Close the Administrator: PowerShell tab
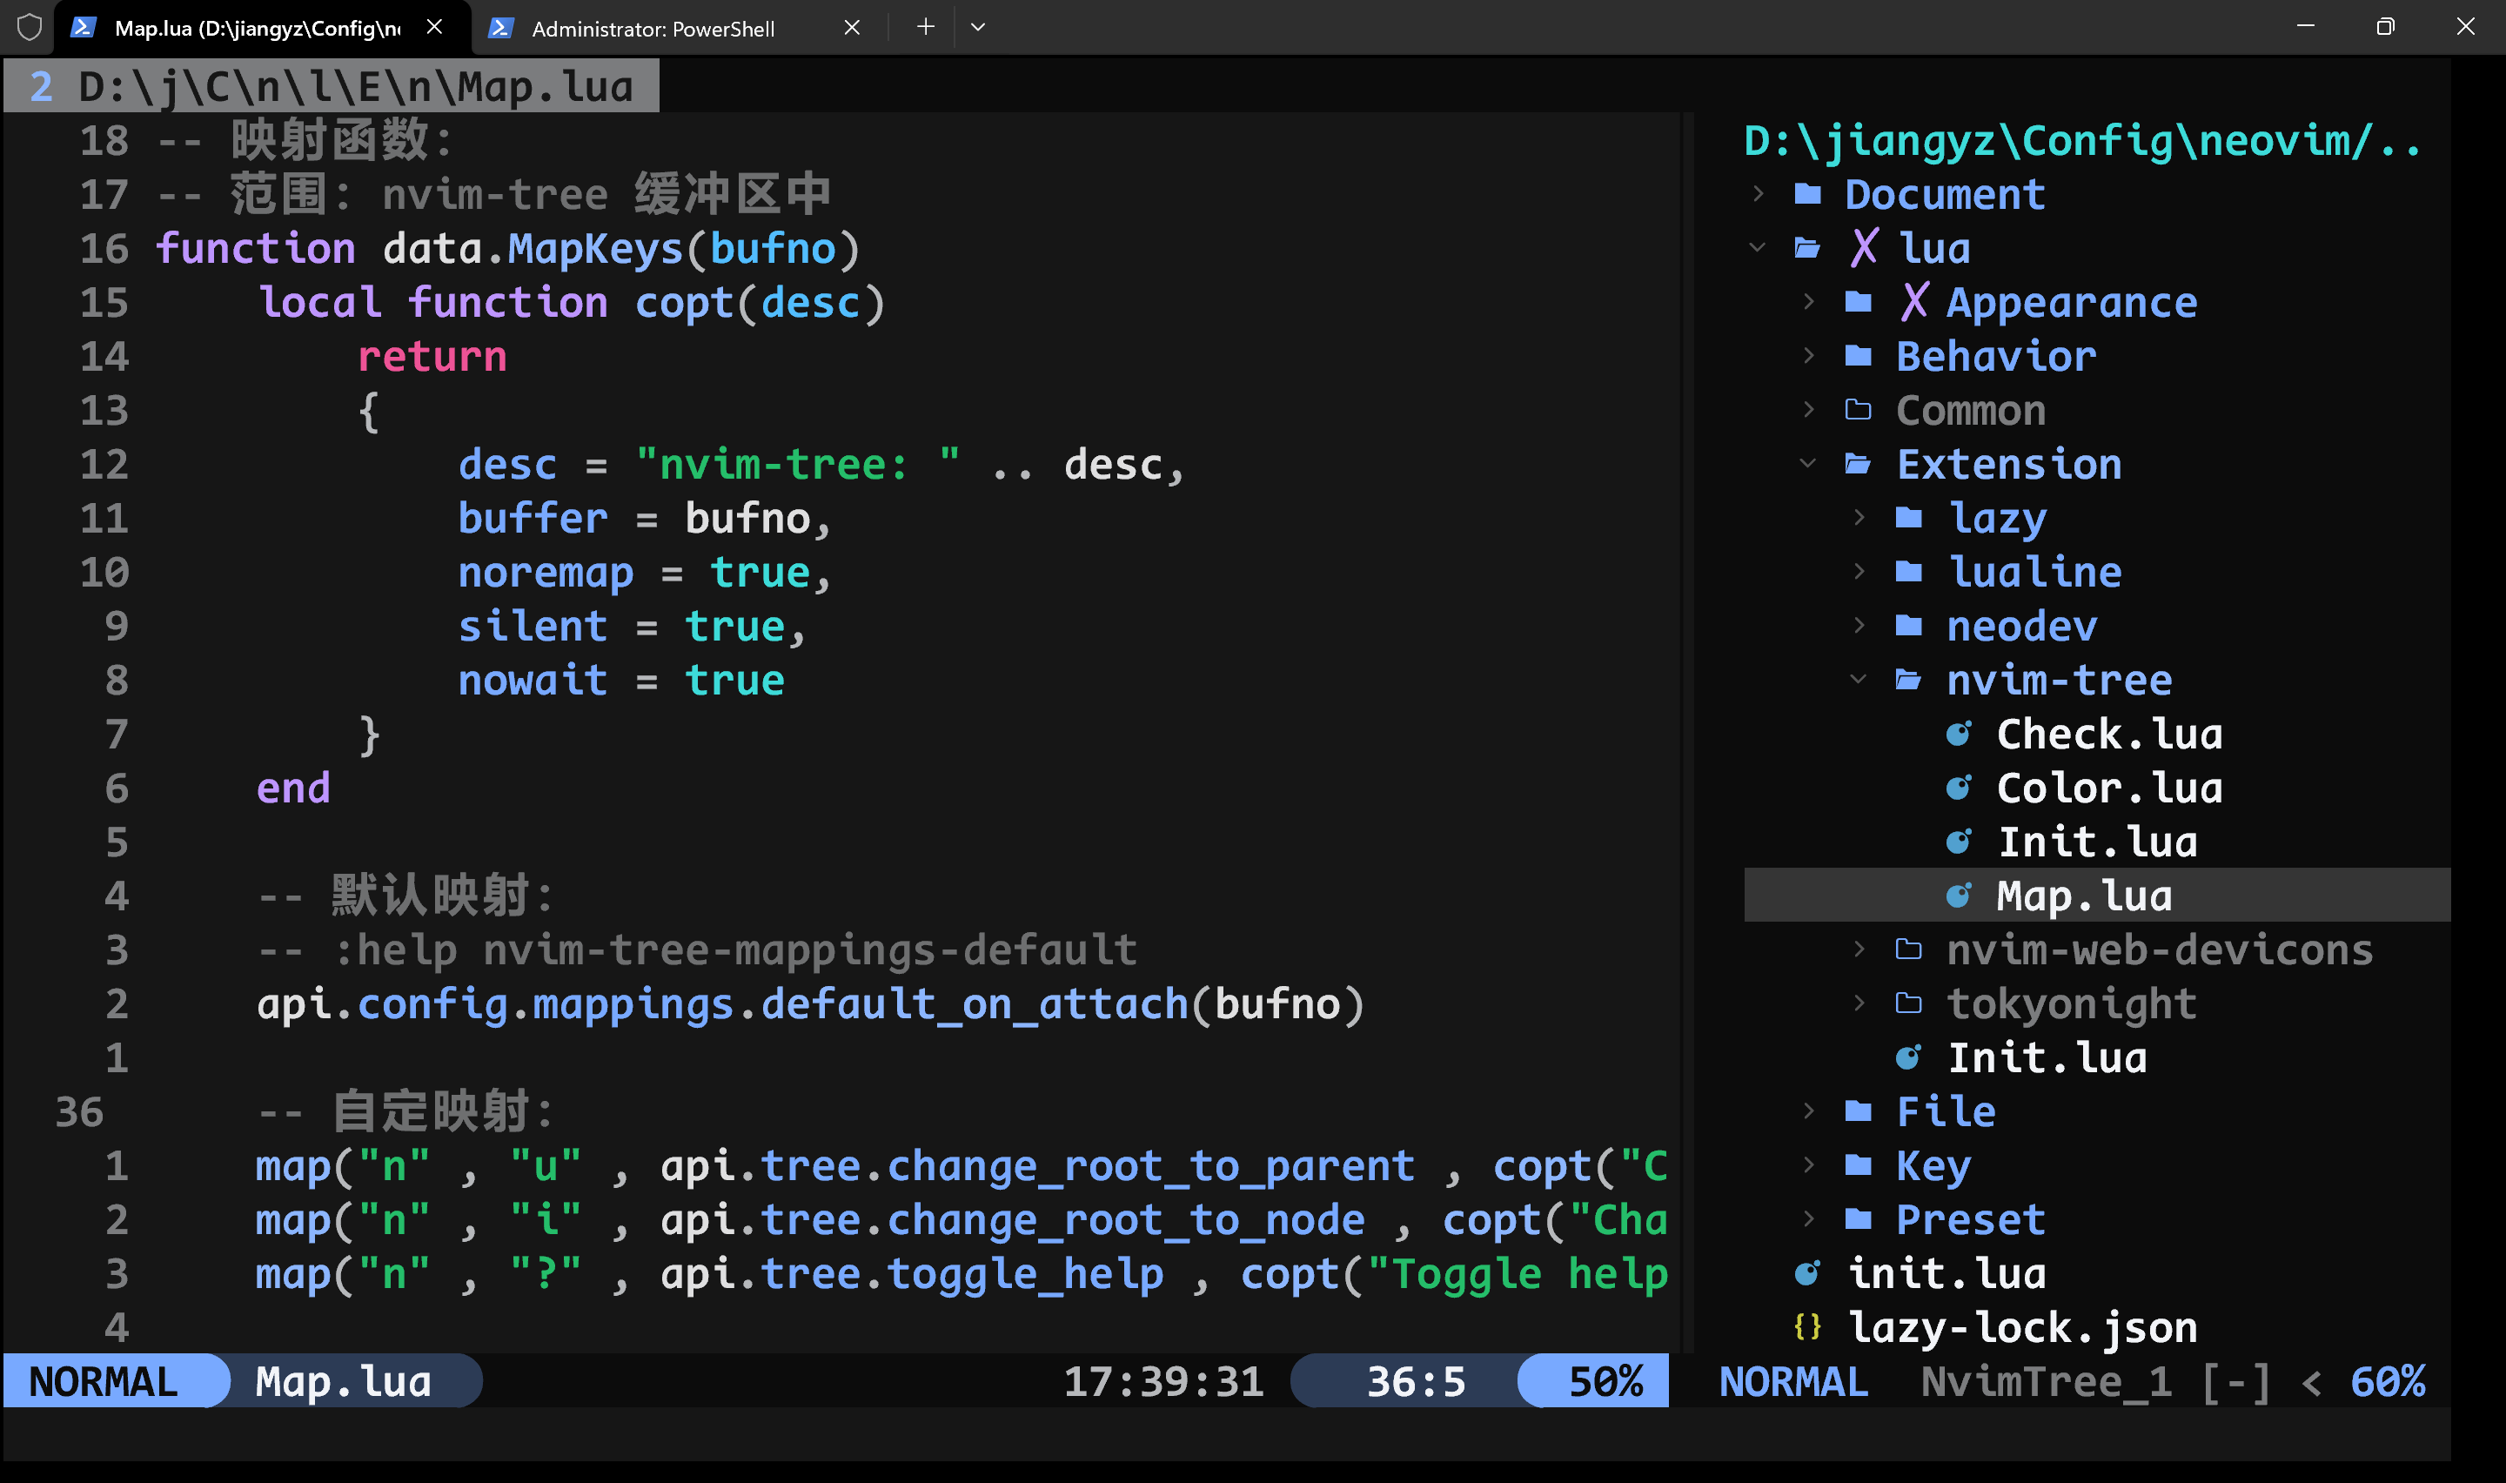Screen dimensions: 2506x1483 point(852,28)
